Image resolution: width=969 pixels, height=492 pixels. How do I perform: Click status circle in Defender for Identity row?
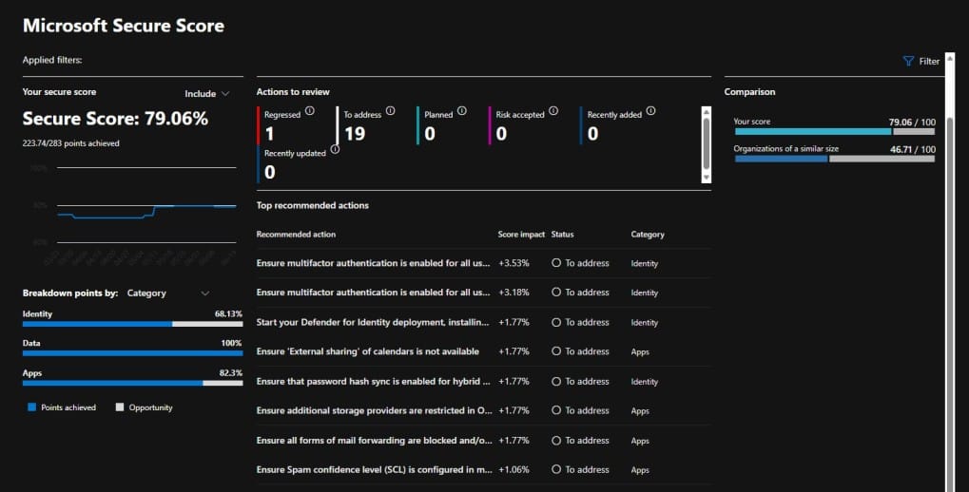tap(556, 322)
